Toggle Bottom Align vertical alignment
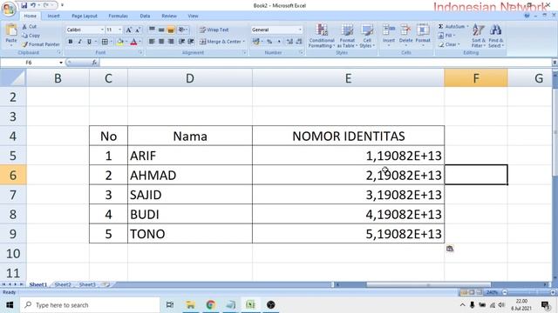 click(171, 30)
